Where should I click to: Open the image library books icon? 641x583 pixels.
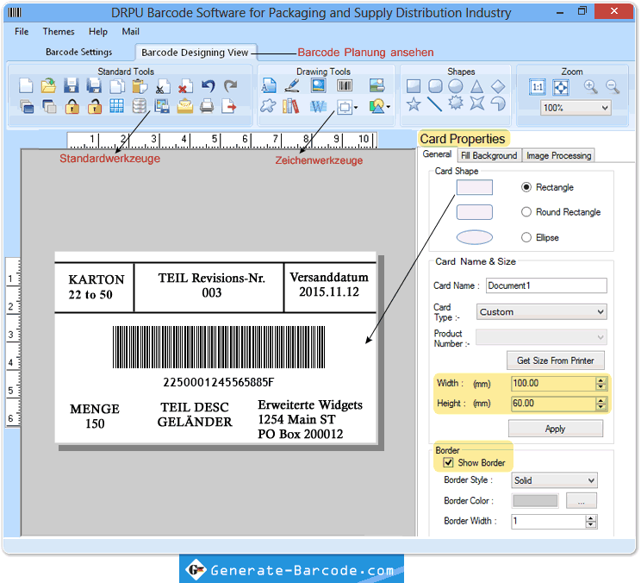290,107
